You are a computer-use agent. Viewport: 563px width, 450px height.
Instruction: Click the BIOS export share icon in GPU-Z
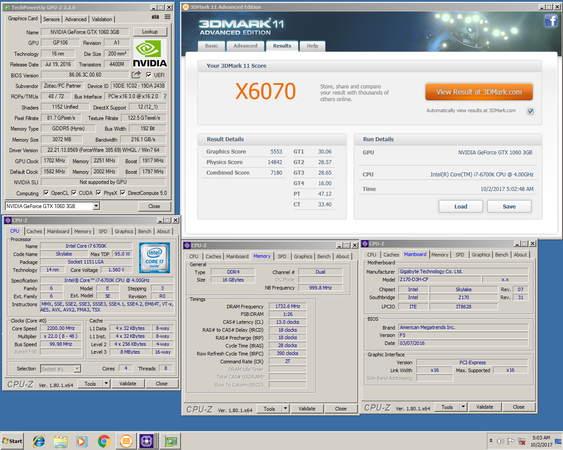tap(136, 75)
